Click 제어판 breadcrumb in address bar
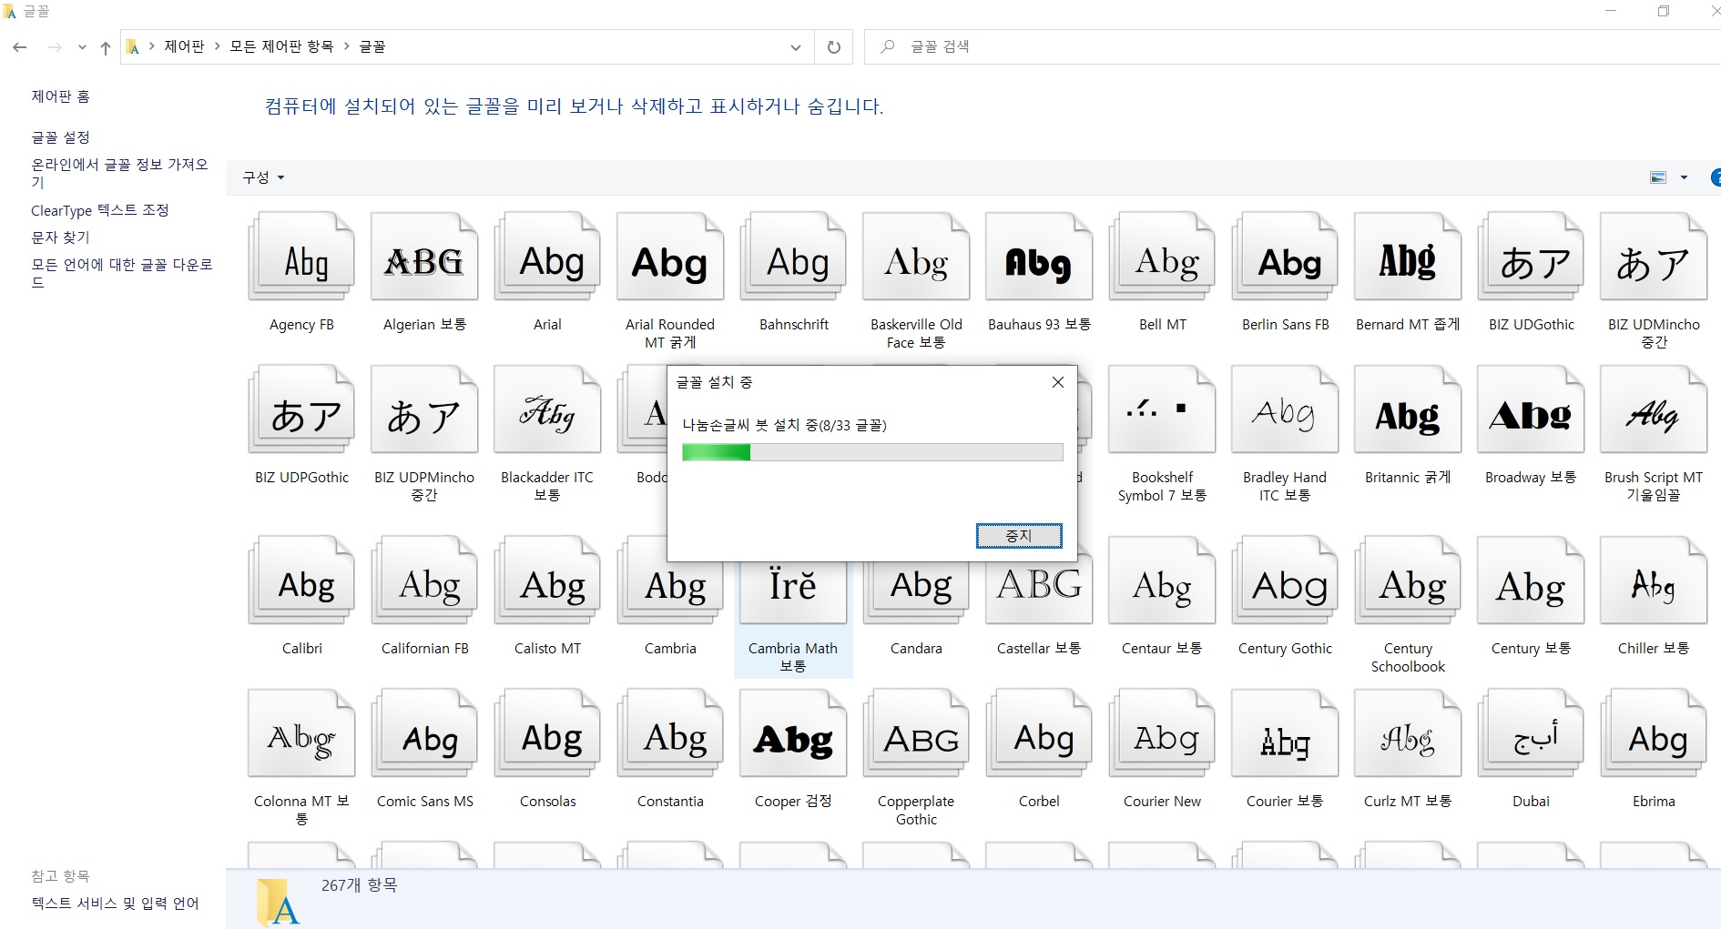Viewport: 1721px width, 929px height. (184, 46)
